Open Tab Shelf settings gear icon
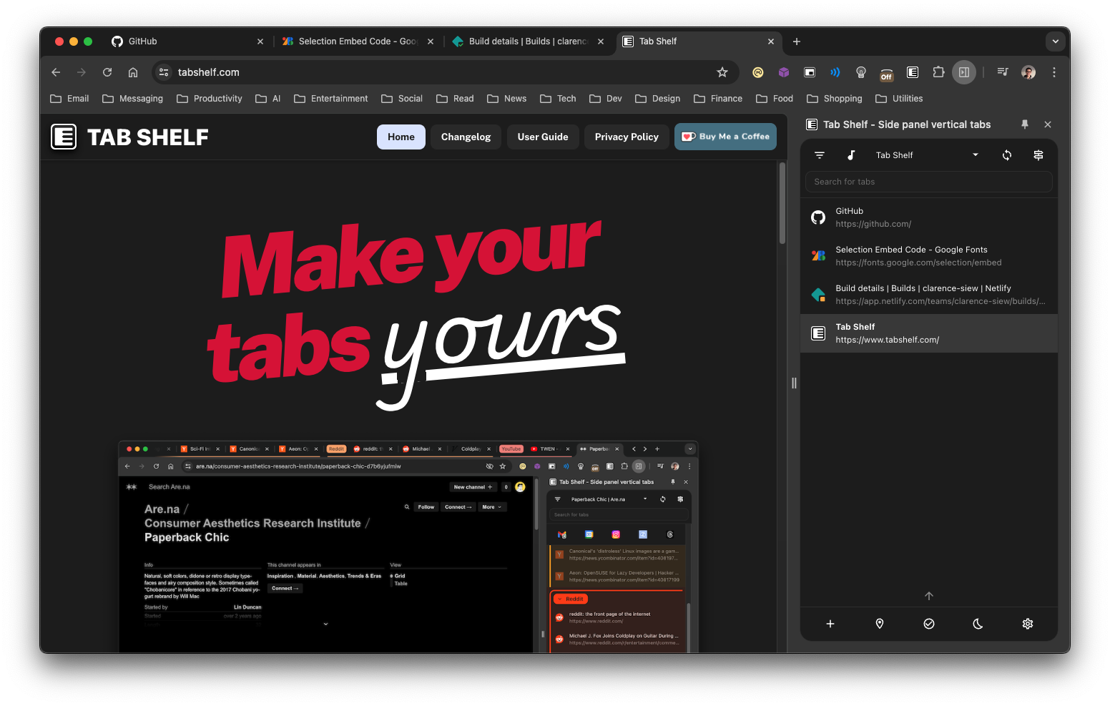 (1028, 624)
